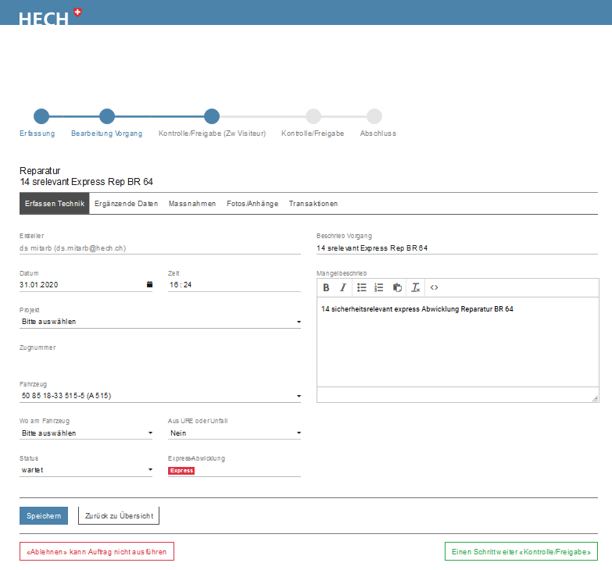Open the Status dropdown showing wartet
Viewport: 612px width, 570px height.
click(x=86, y=470)
